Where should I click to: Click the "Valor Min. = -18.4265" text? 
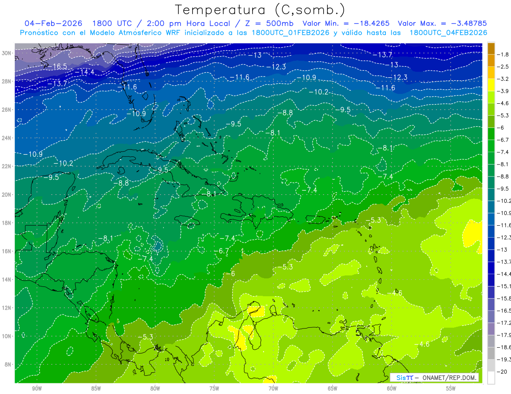346,23
